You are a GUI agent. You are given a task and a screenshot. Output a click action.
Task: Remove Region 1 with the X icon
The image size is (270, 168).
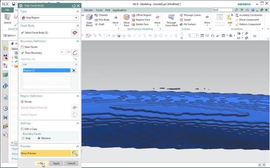coord(74,70)
